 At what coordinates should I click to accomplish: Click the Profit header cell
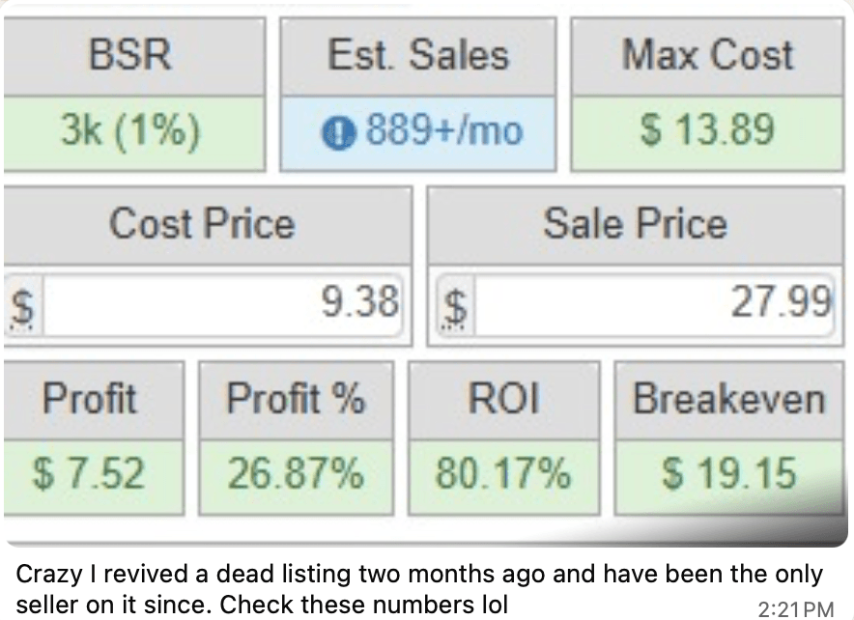click(90, 398)
